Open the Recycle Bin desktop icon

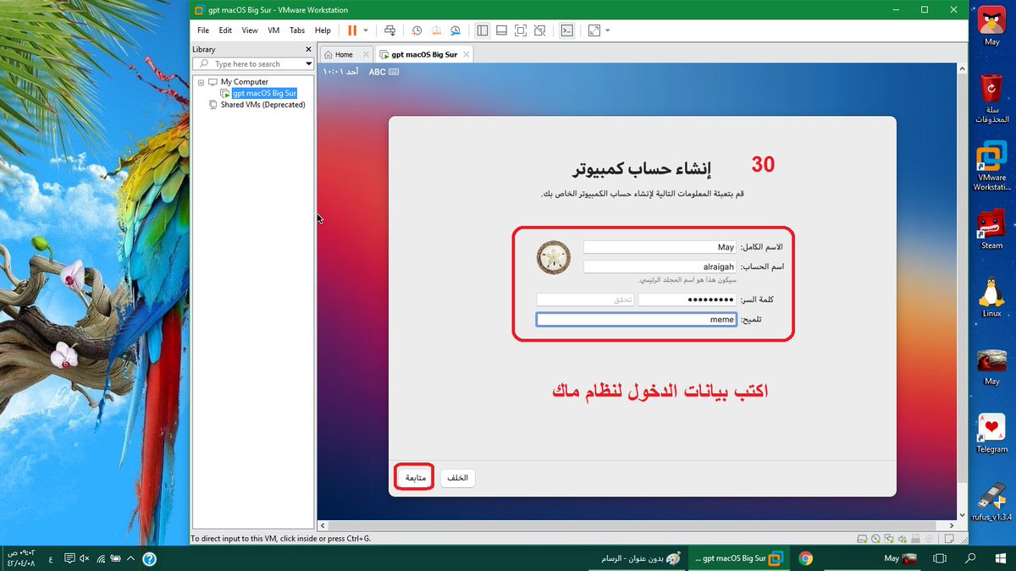point(991,97)
